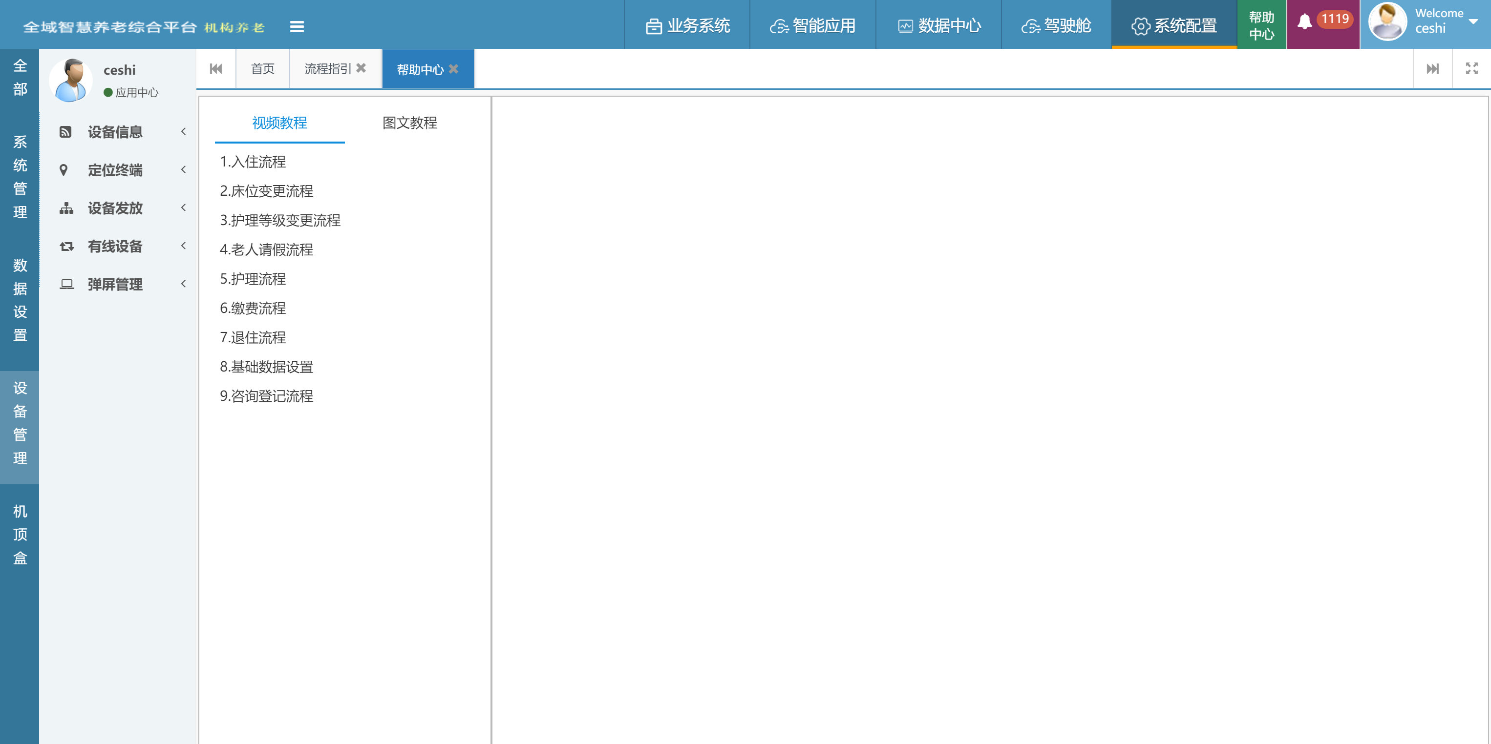The height and width of the screenshot is (744, 1491).
Task: Switch to the 首页 tab
Action: (x=263, y=69)
